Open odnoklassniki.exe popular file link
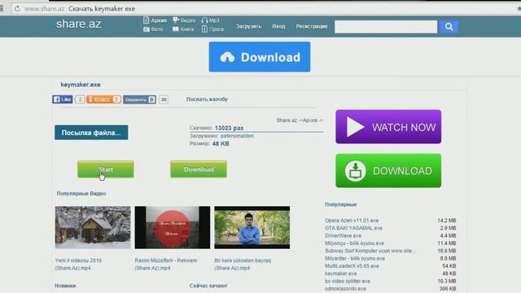Viewport: 521px width, 293px height. (x=345, y=289)
